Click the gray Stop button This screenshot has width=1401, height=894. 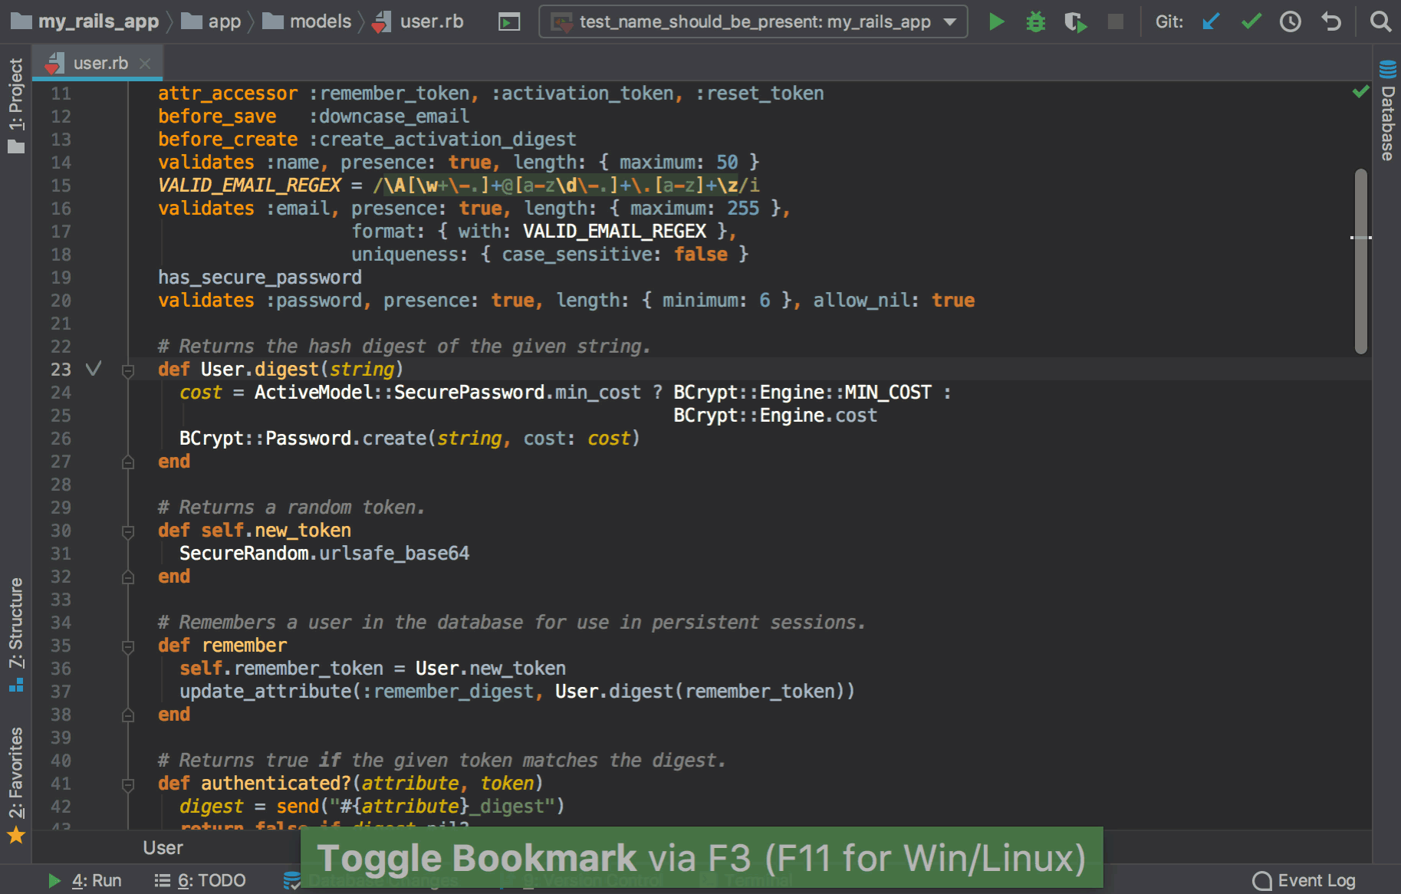1115,21
